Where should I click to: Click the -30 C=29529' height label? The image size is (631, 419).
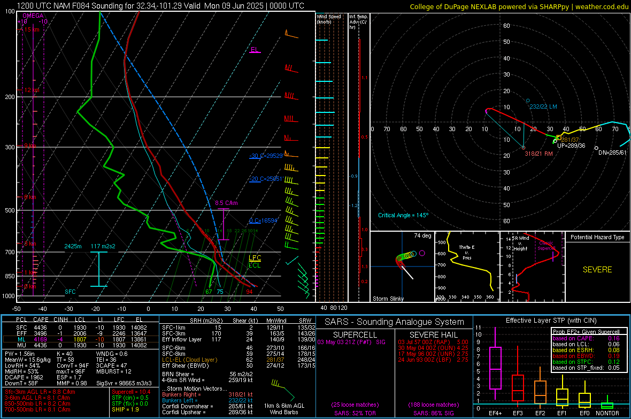click(266, 156)
